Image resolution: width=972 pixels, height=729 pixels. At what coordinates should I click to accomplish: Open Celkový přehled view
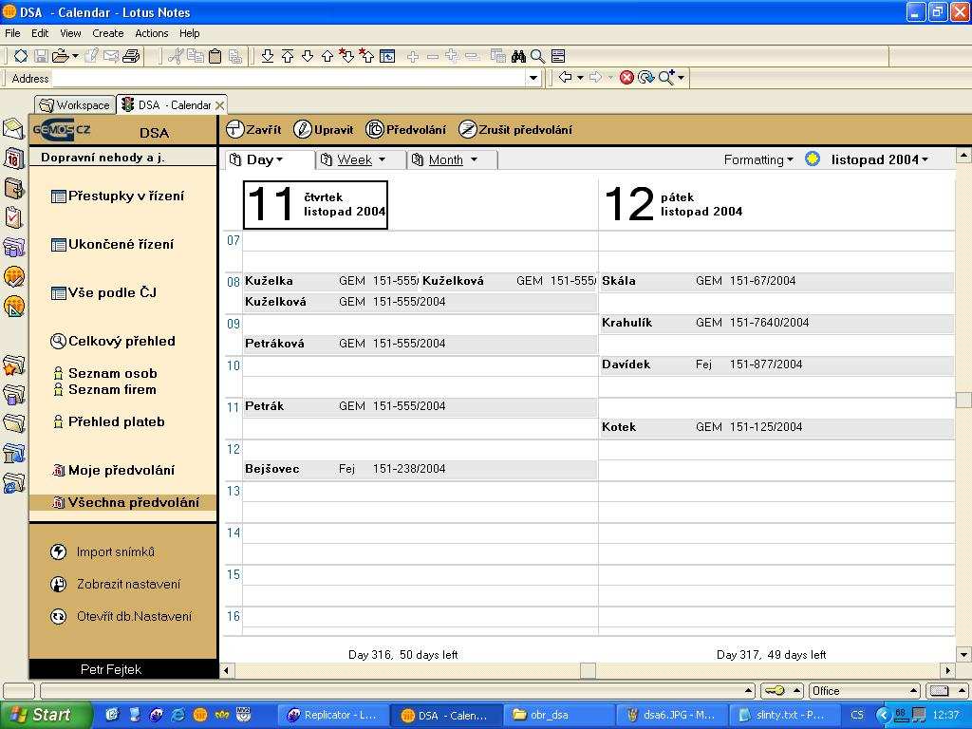click(x=113, y=341)
